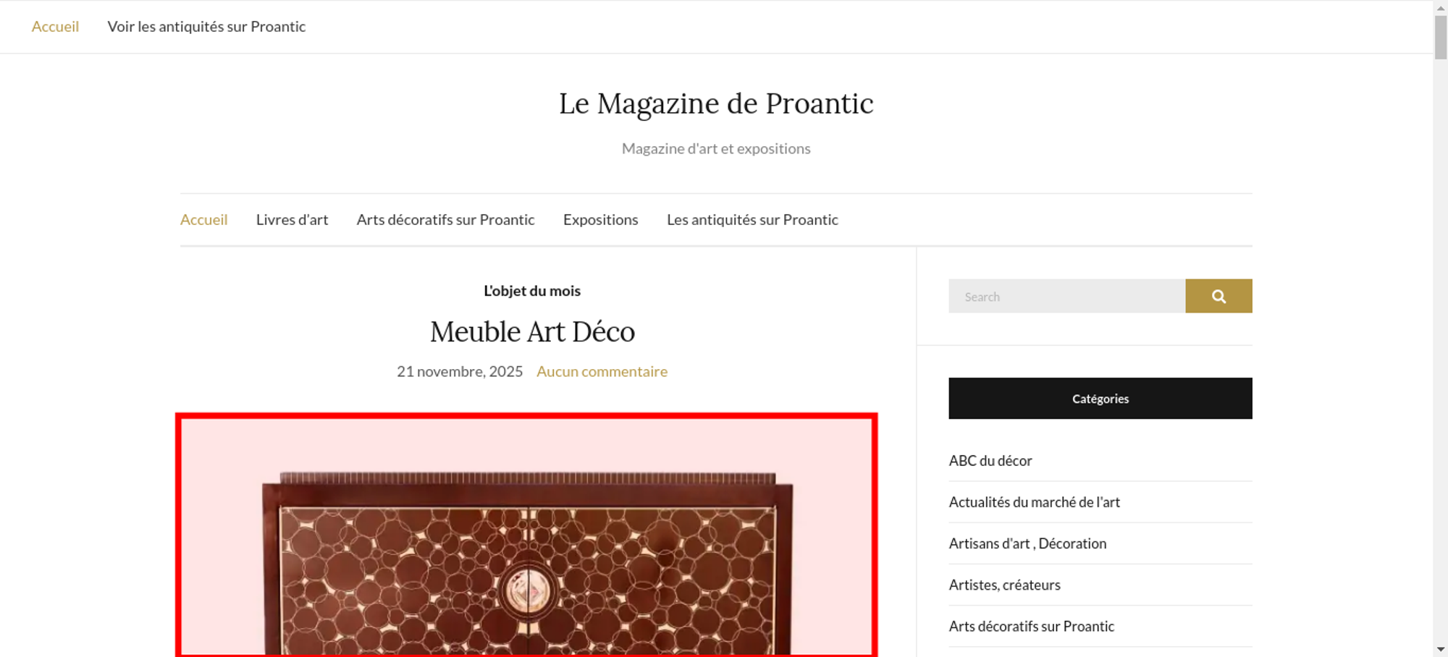Open Les antiquités sur Proantic menu

752,219
